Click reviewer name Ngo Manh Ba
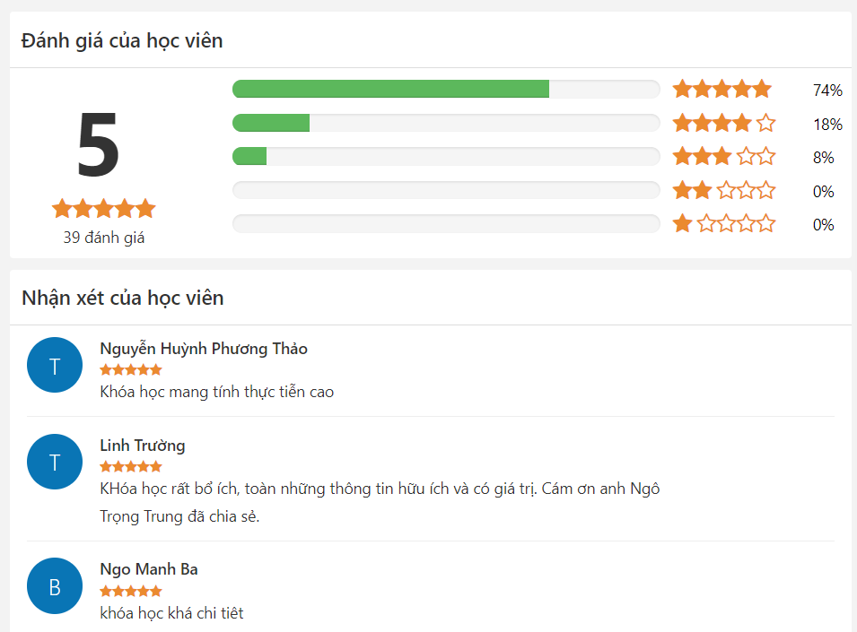This screenshot has height=632, width=857. click(149, 569)
